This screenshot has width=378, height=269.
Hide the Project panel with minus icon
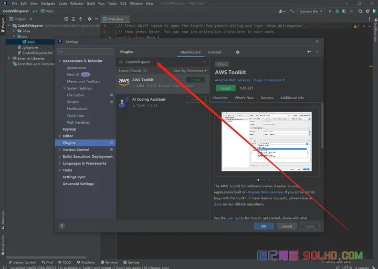tap(97, 19)
